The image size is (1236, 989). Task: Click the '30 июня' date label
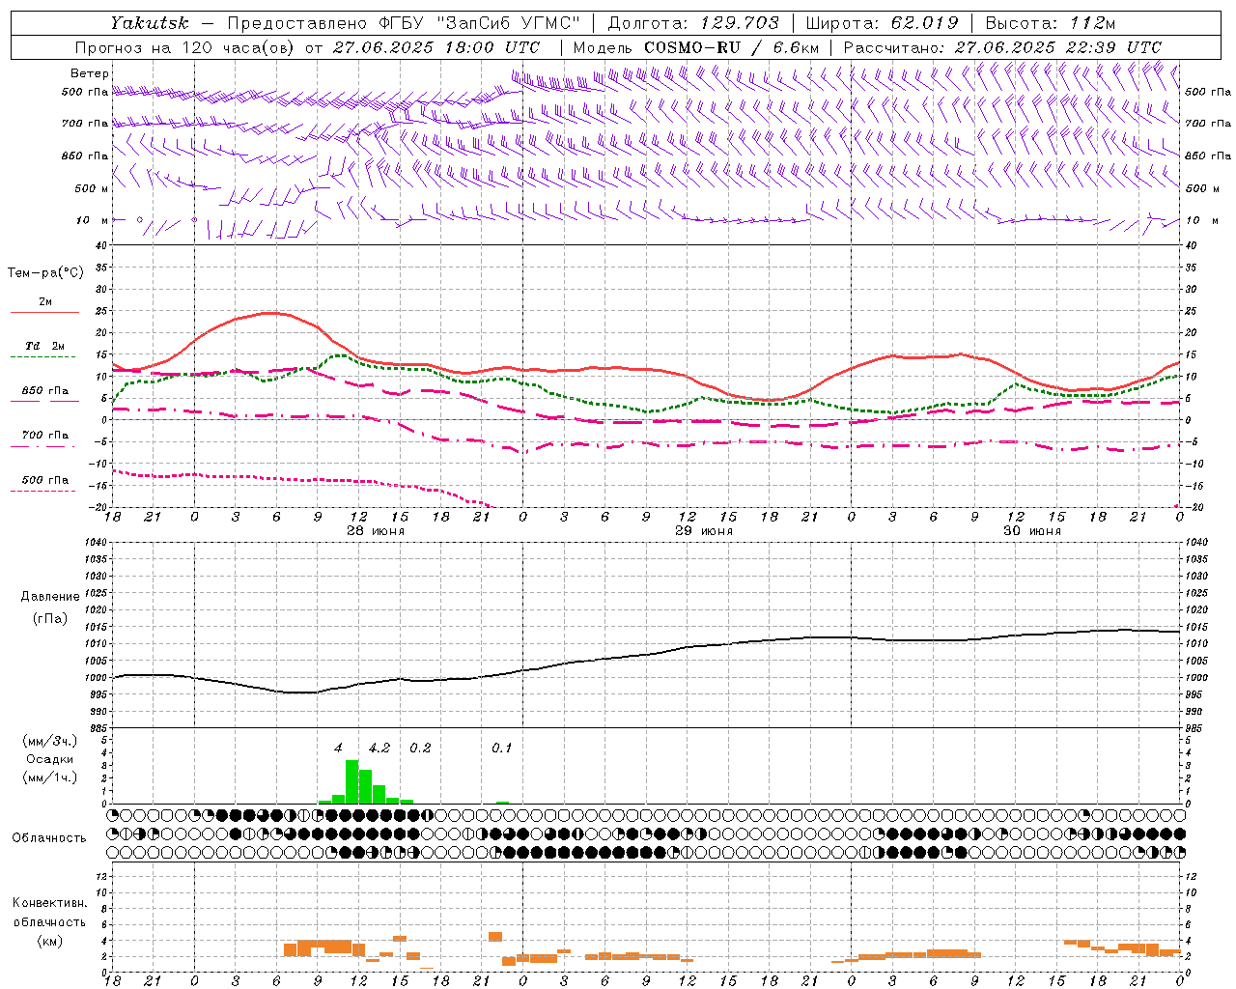(1032, 531)
